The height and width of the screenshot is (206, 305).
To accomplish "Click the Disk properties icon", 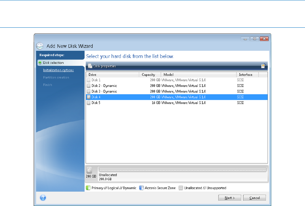I will click(x=90, y=66).
